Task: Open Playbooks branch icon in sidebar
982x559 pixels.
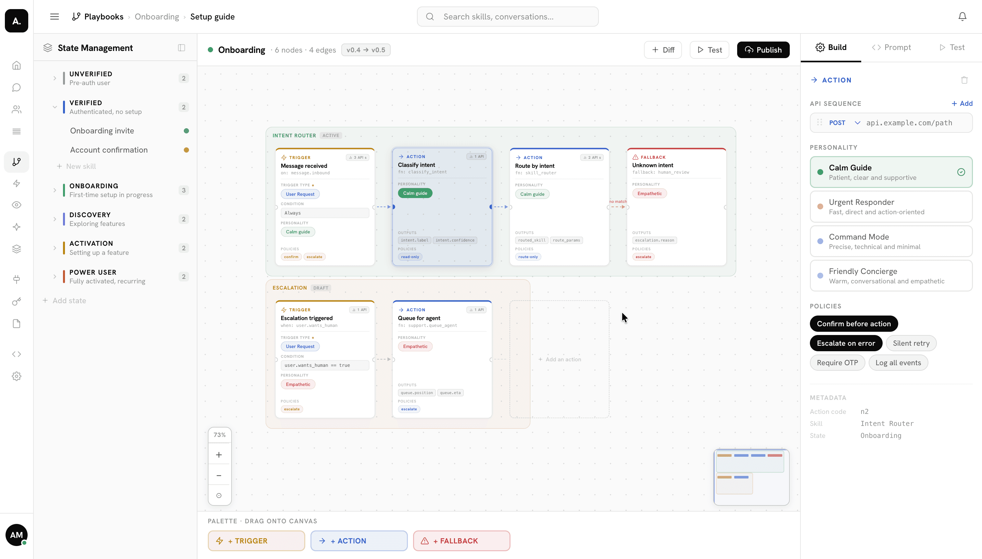Action: click(17, 162)
